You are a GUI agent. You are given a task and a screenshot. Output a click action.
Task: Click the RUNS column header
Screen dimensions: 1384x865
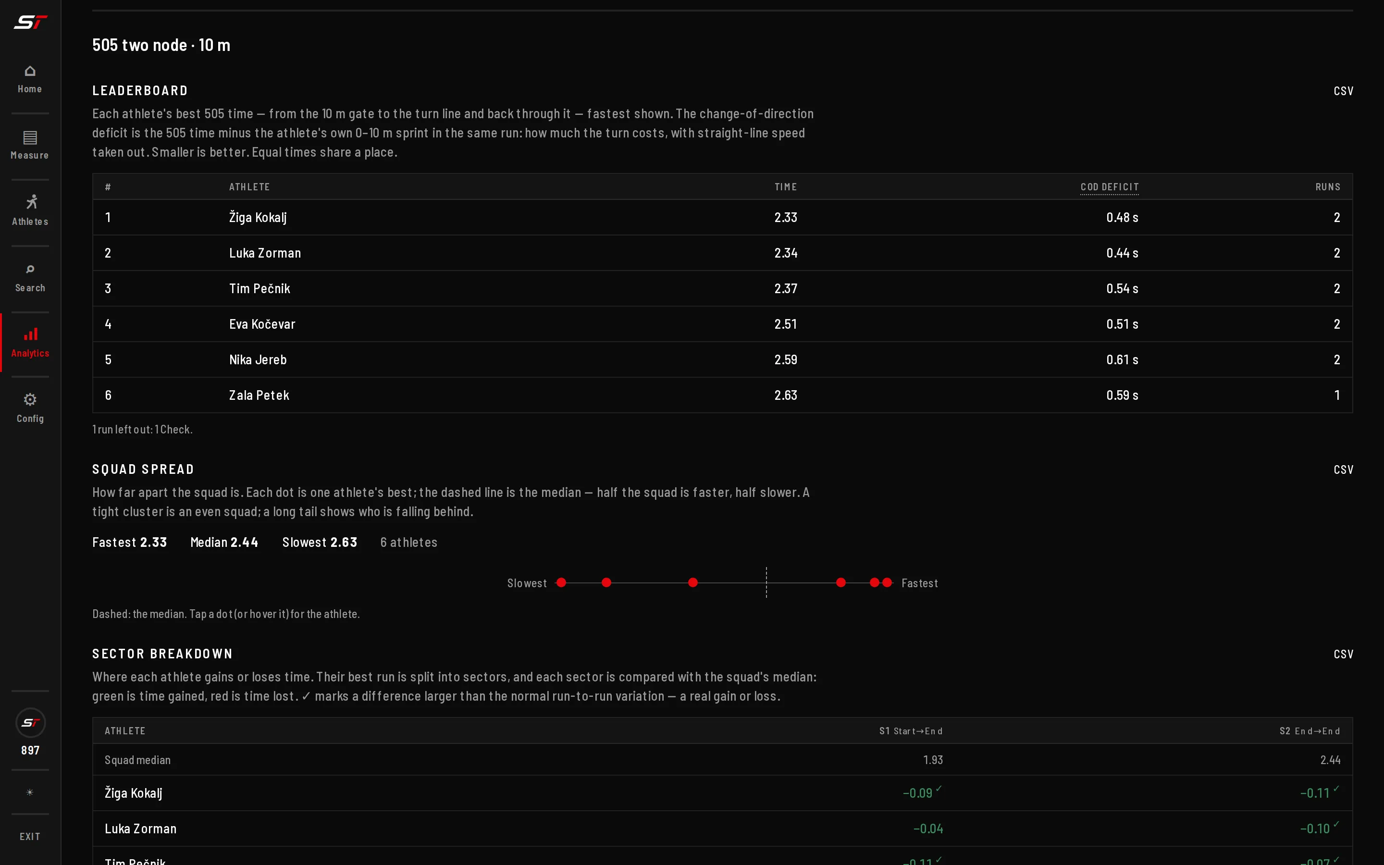1328,187
